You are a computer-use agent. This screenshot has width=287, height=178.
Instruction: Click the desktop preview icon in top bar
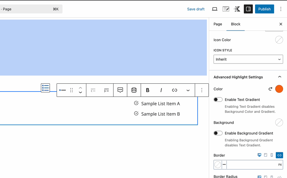(x=214, y=9)
